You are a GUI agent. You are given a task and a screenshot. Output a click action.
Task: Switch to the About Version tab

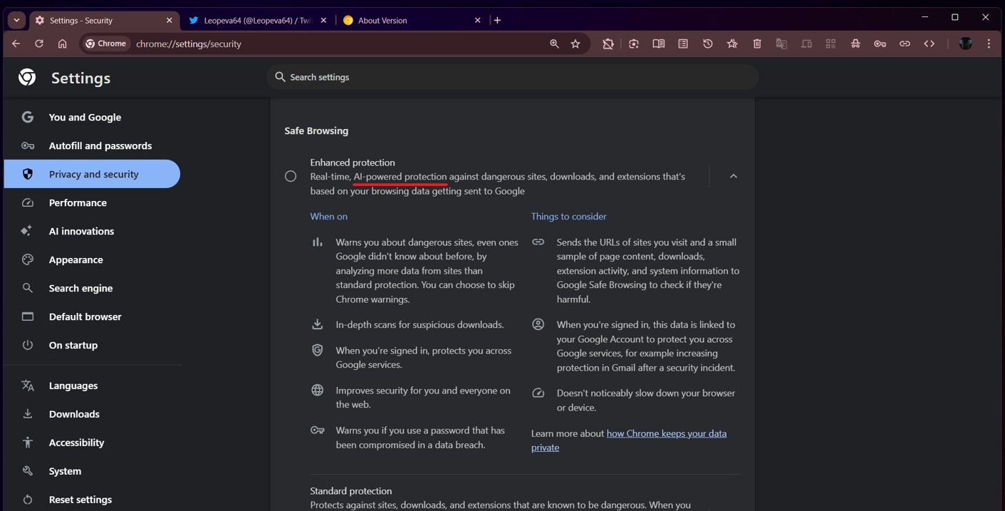(412, 20)
